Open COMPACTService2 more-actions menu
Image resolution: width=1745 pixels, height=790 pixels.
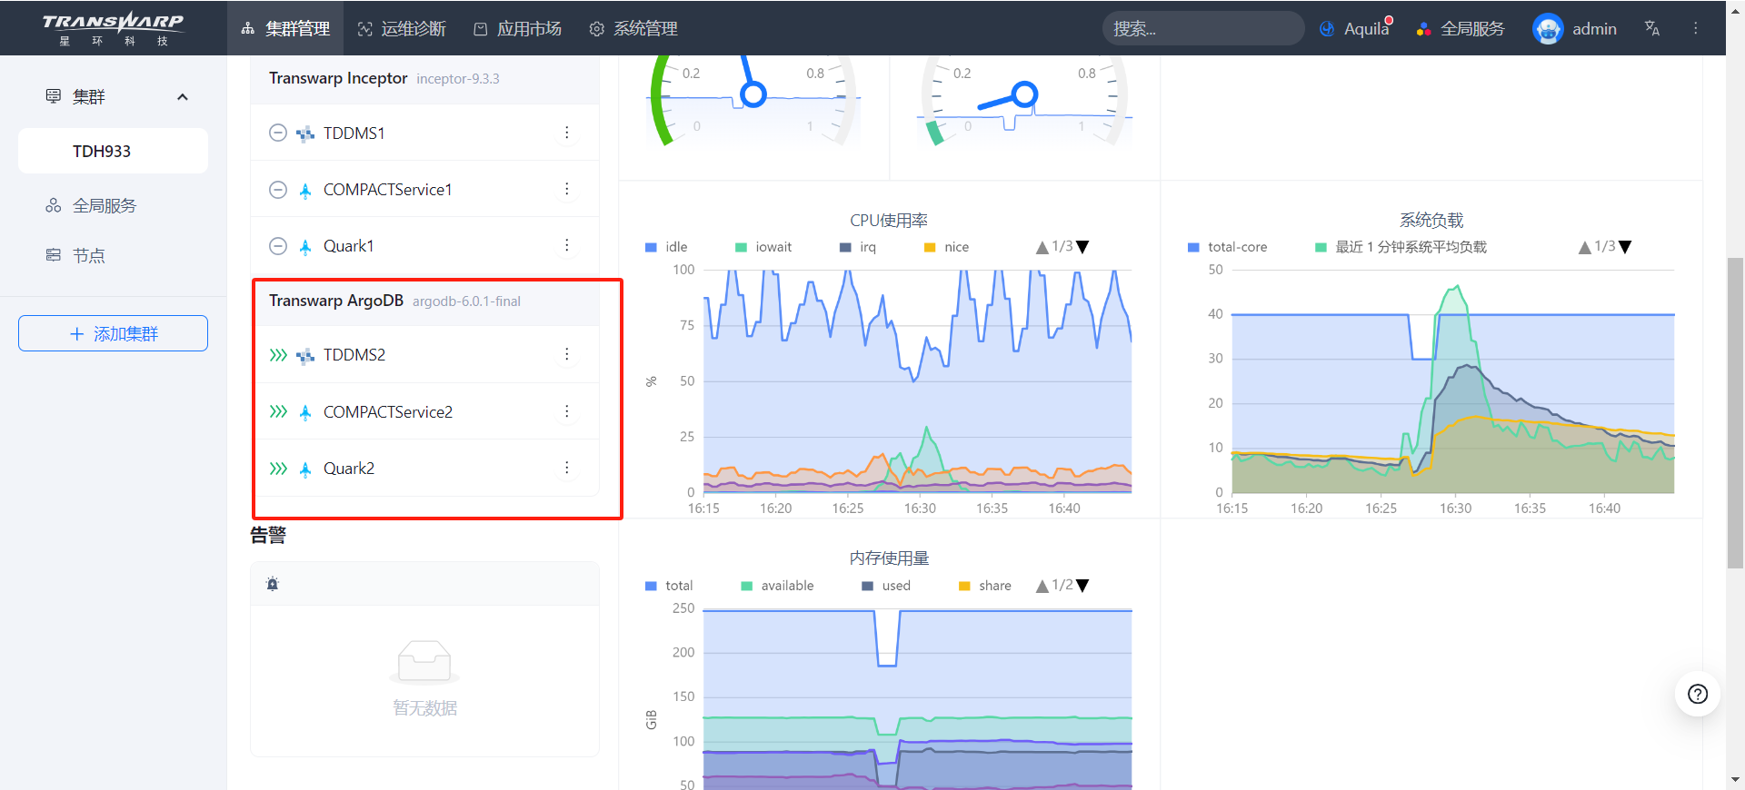pyautogui.click(x=567, y=411)
